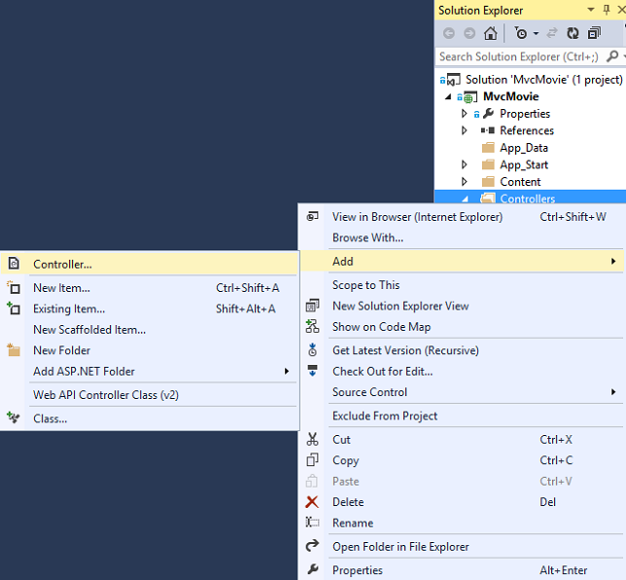626x580 pixels.
Task: Click the App_Data folder icon
Action: point(488,148)
